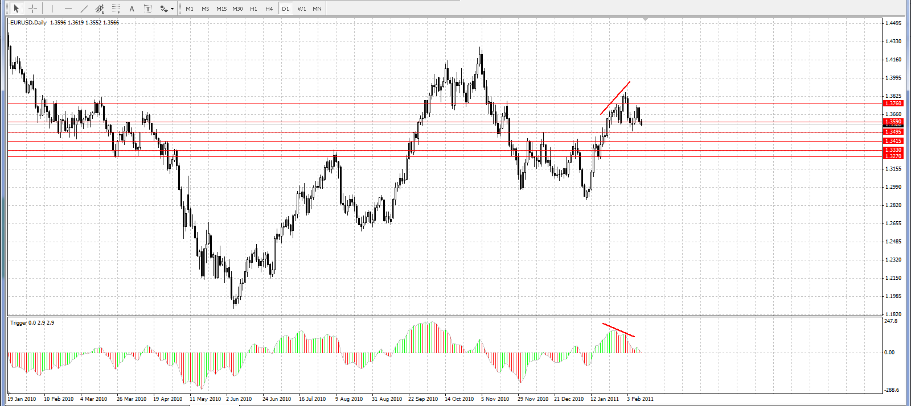Select the trendline drawing tool
Image resolution: width=911 pixels, height=406 pixels.
point(84,9)
